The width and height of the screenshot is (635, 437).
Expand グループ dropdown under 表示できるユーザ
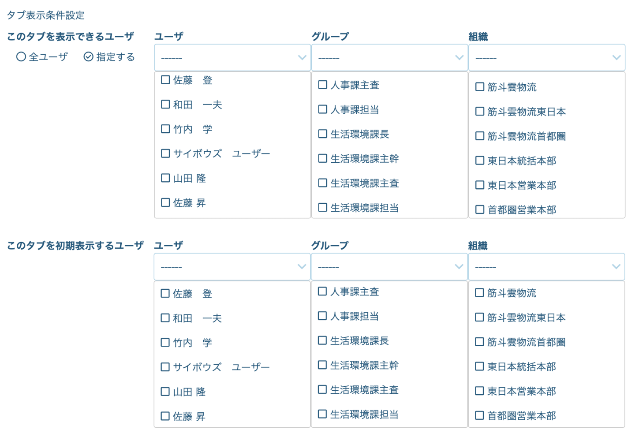(389, 58)
